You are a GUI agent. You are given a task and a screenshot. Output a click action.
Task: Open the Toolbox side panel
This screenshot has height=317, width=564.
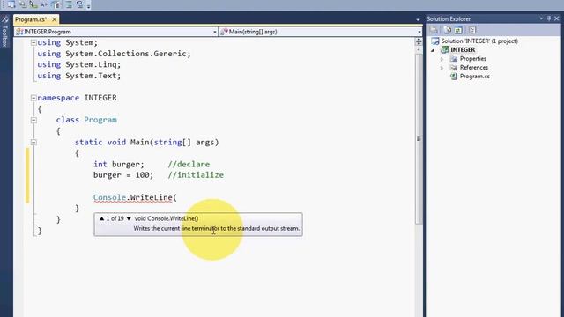click(x=4, y=33)
